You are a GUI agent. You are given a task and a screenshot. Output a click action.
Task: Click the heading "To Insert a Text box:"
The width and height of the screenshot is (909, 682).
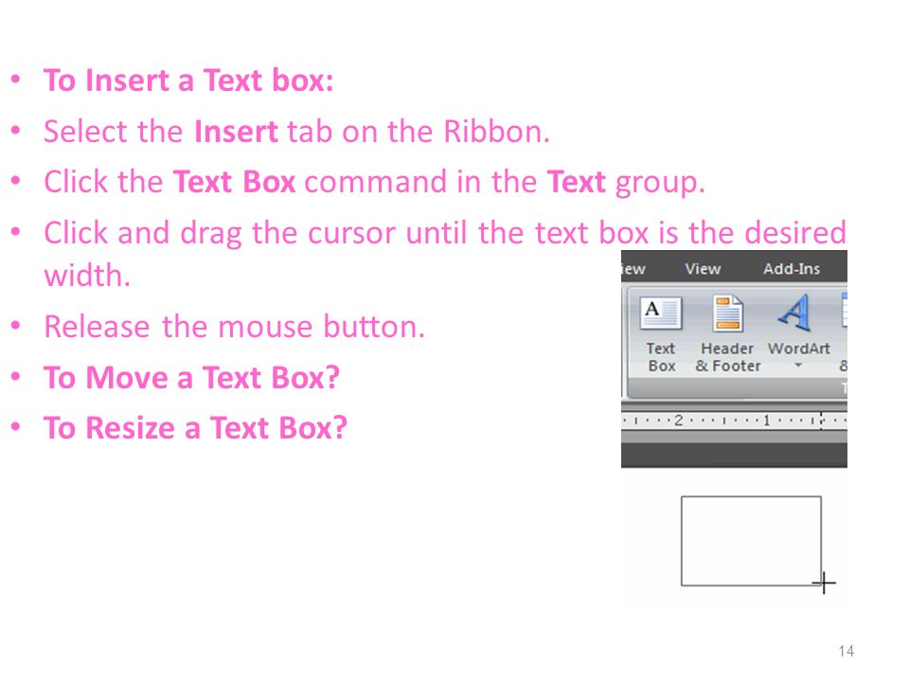pos(189,80)
